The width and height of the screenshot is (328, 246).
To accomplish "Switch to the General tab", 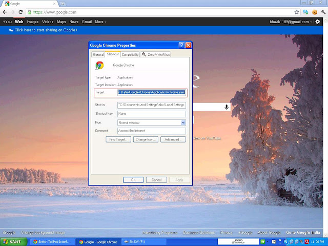I will point(98,54).
